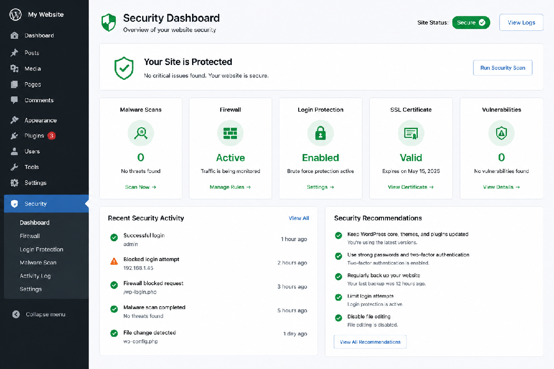Image resolution: width=554 pixels, height=369 pixels.
Task: Click the green check beside File change detected
Action: pos(114,333)
